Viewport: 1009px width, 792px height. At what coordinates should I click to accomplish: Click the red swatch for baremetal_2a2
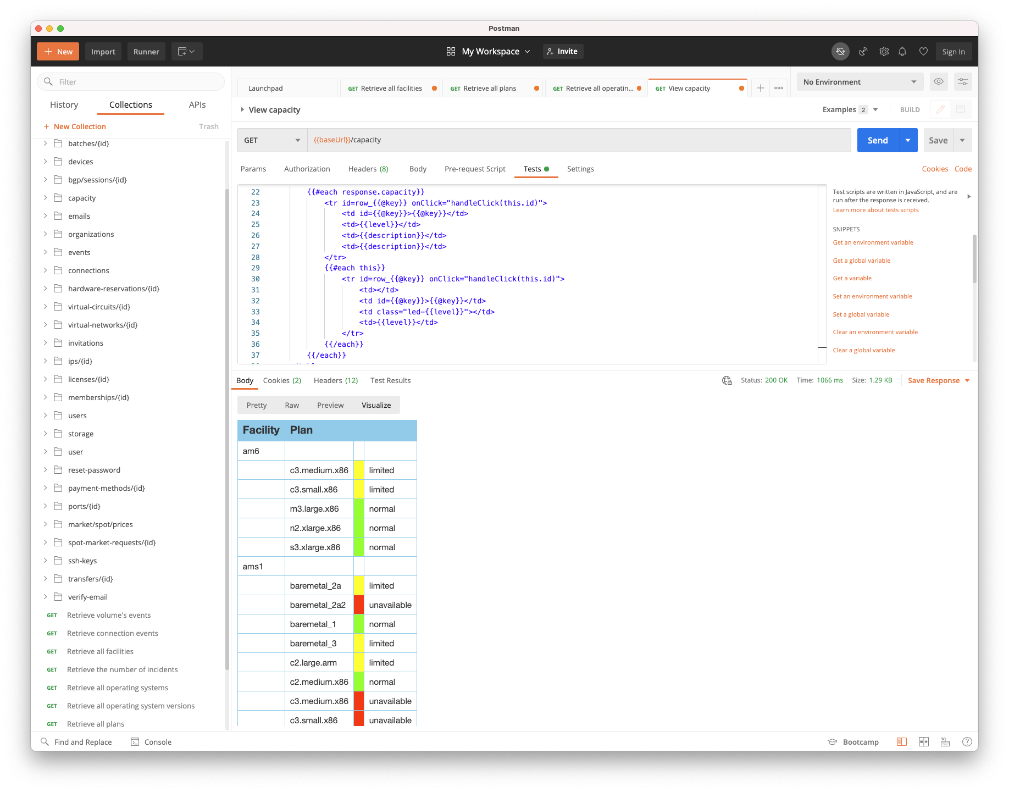tap(358, 605)
